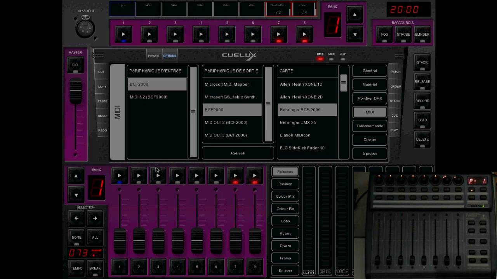Open the à propos tab
Viewport: 497px width, 279px height.
pos(370,153)
